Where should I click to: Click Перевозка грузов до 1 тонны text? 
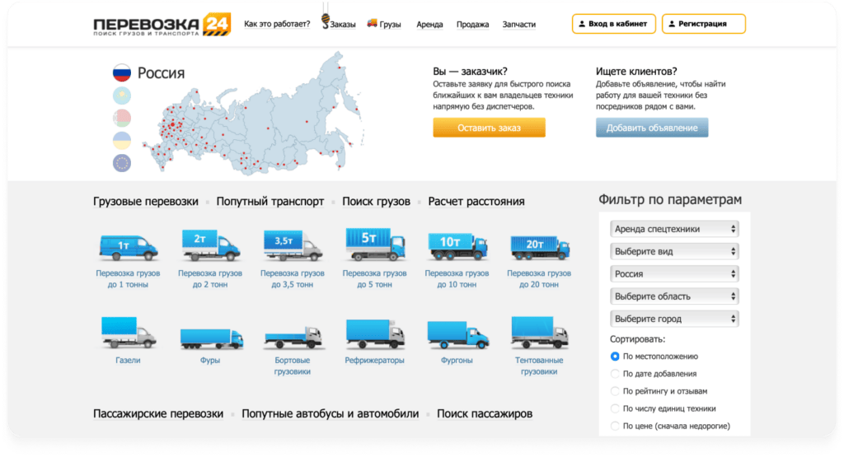(128, 279)
